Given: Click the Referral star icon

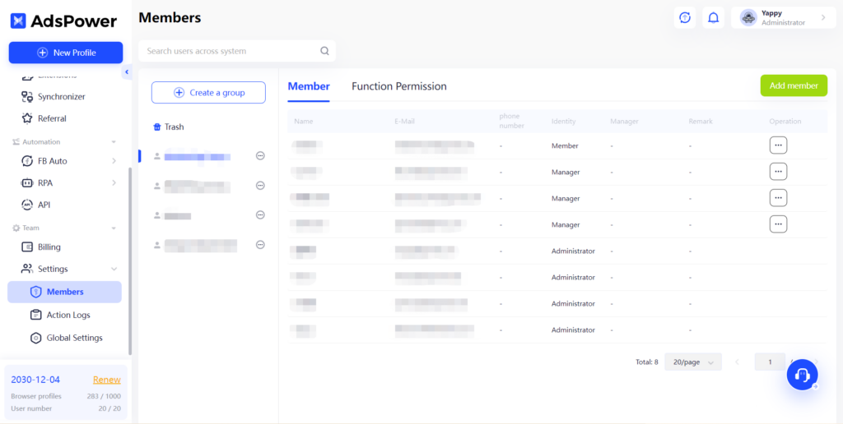Looking at the screenshot, I should pos(27,118).
